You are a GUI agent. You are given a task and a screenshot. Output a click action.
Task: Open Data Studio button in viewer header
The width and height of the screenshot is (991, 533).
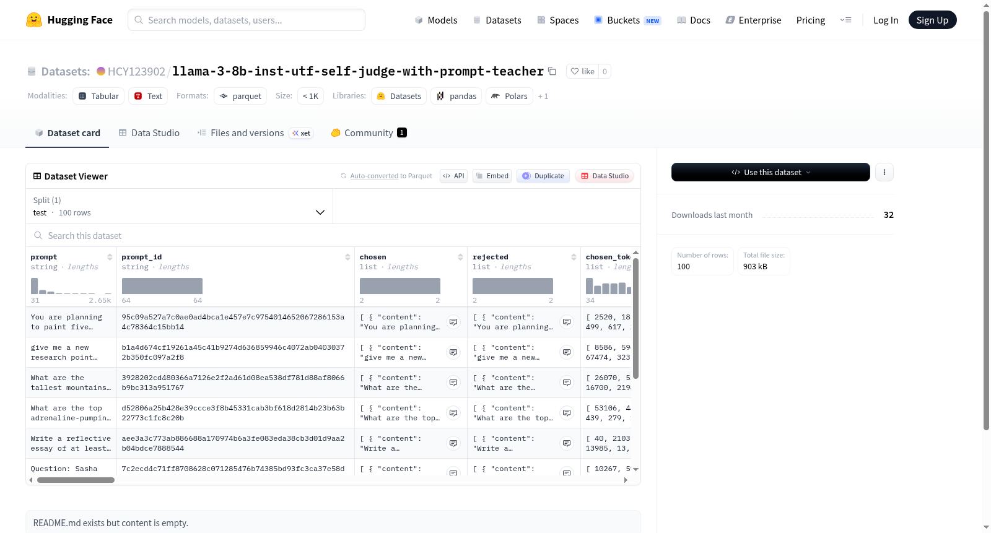click(605, 176)
